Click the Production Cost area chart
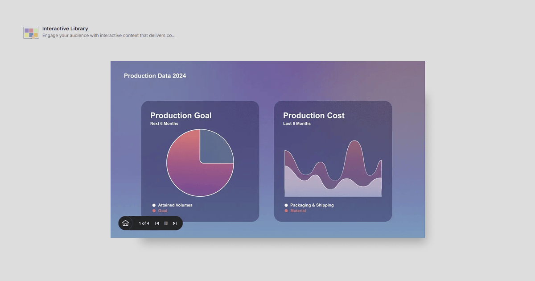 [x=333, y=169]
